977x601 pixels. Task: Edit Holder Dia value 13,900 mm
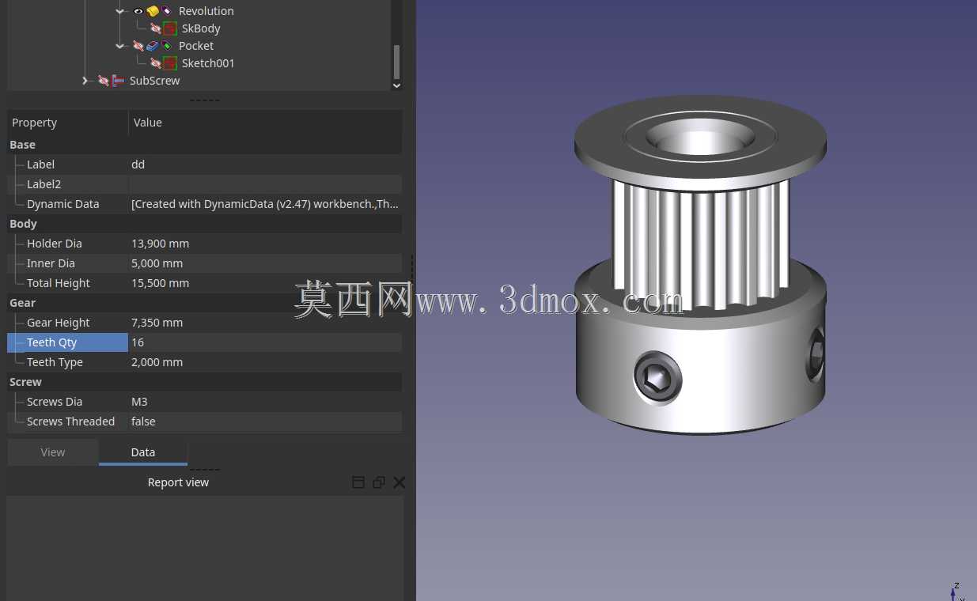coord(265,244)
